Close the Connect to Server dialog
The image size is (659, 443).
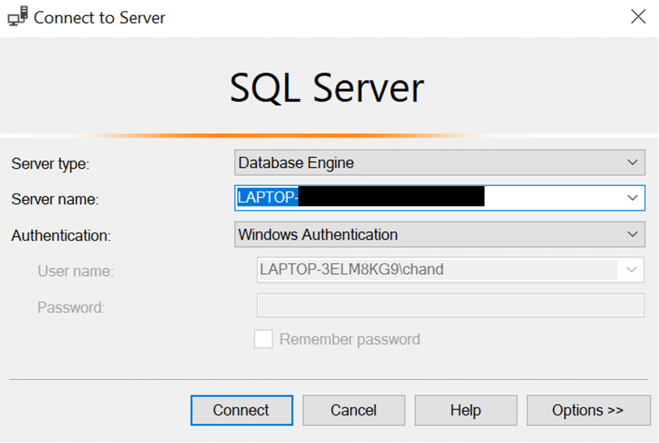pyautogui.click(x=638, y=17)
